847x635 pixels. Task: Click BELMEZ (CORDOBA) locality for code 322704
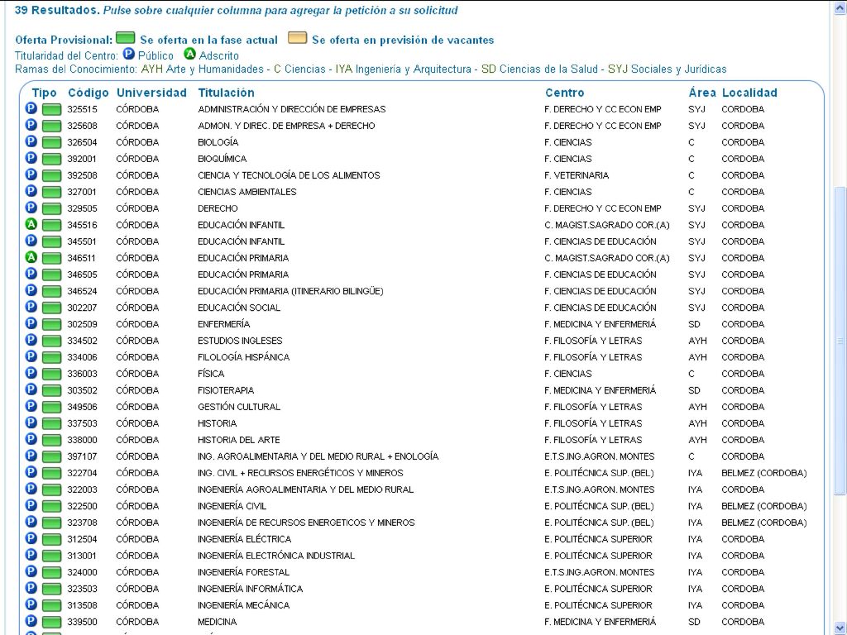[763, 473]
